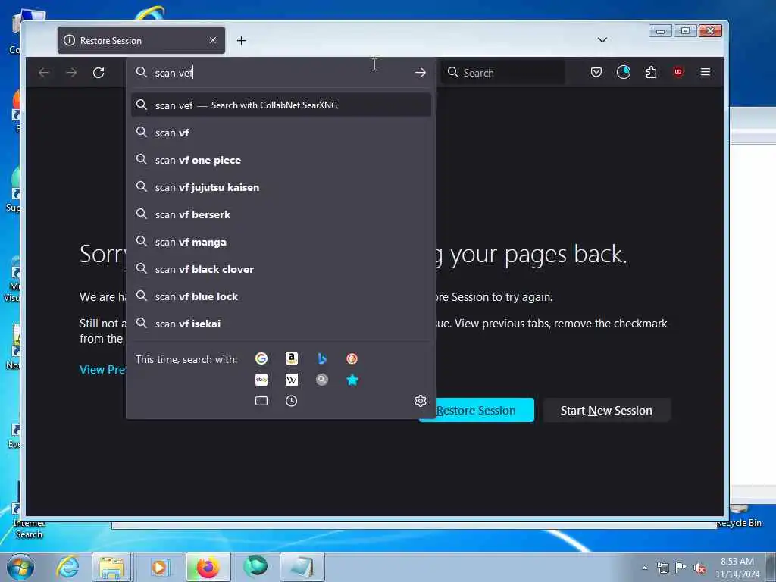This screenshot has width=776, height=582.
Task: Switch to Firefox taskbar button
Action: (x=208, y=567)
